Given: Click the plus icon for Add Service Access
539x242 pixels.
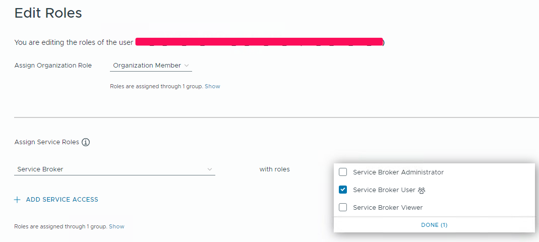Looking at the screenshot, I should click(x=17, y=200).
